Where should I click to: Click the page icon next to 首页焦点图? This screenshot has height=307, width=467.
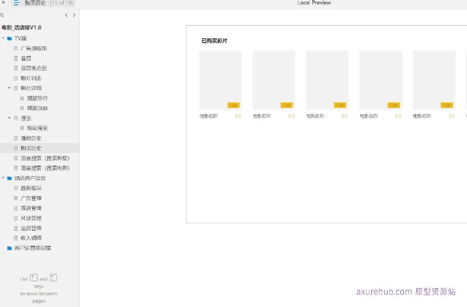(16, 68)
